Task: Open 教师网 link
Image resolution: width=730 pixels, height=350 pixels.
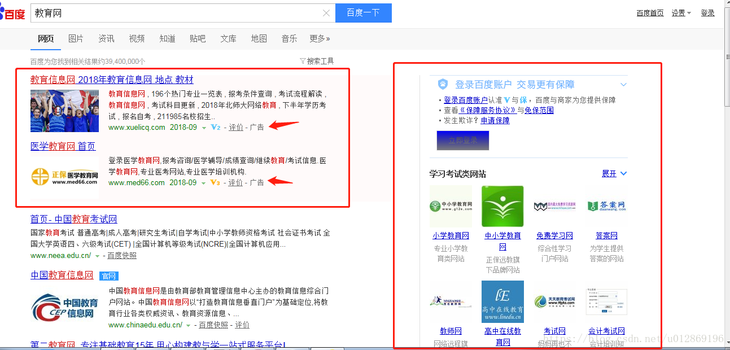Action: pos(451,331)
